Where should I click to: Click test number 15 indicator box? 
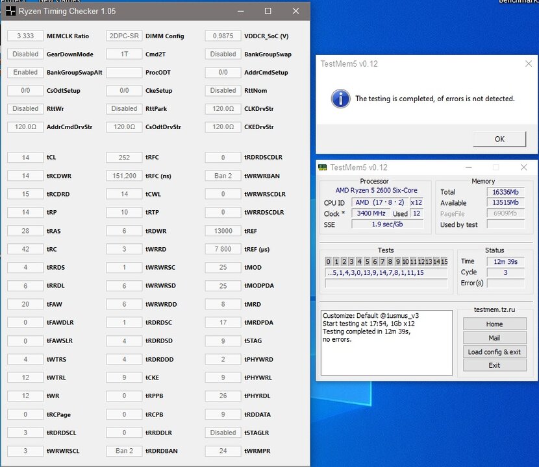[x=444, y=261]
